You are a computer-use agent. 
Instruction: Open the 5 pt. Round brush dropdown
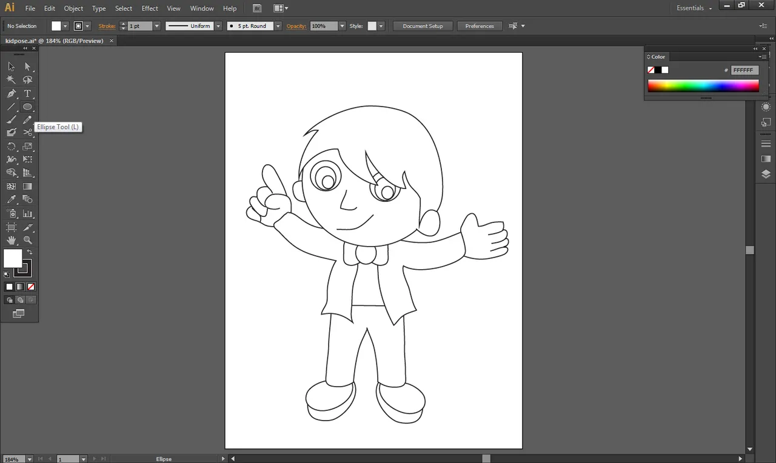pos(278,26)
